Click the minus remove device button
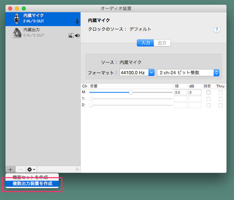 (21, 169)
